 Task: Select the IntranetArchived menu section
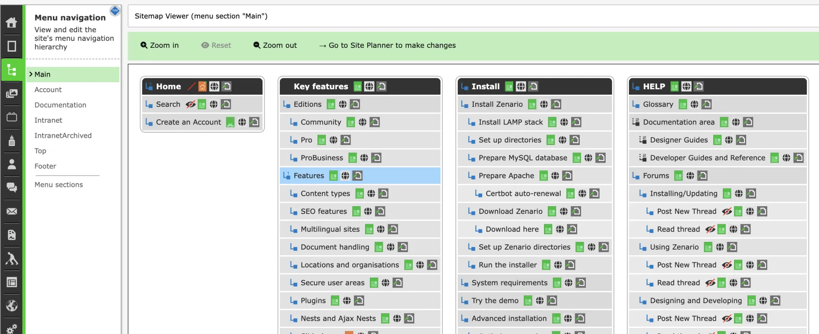63,136
